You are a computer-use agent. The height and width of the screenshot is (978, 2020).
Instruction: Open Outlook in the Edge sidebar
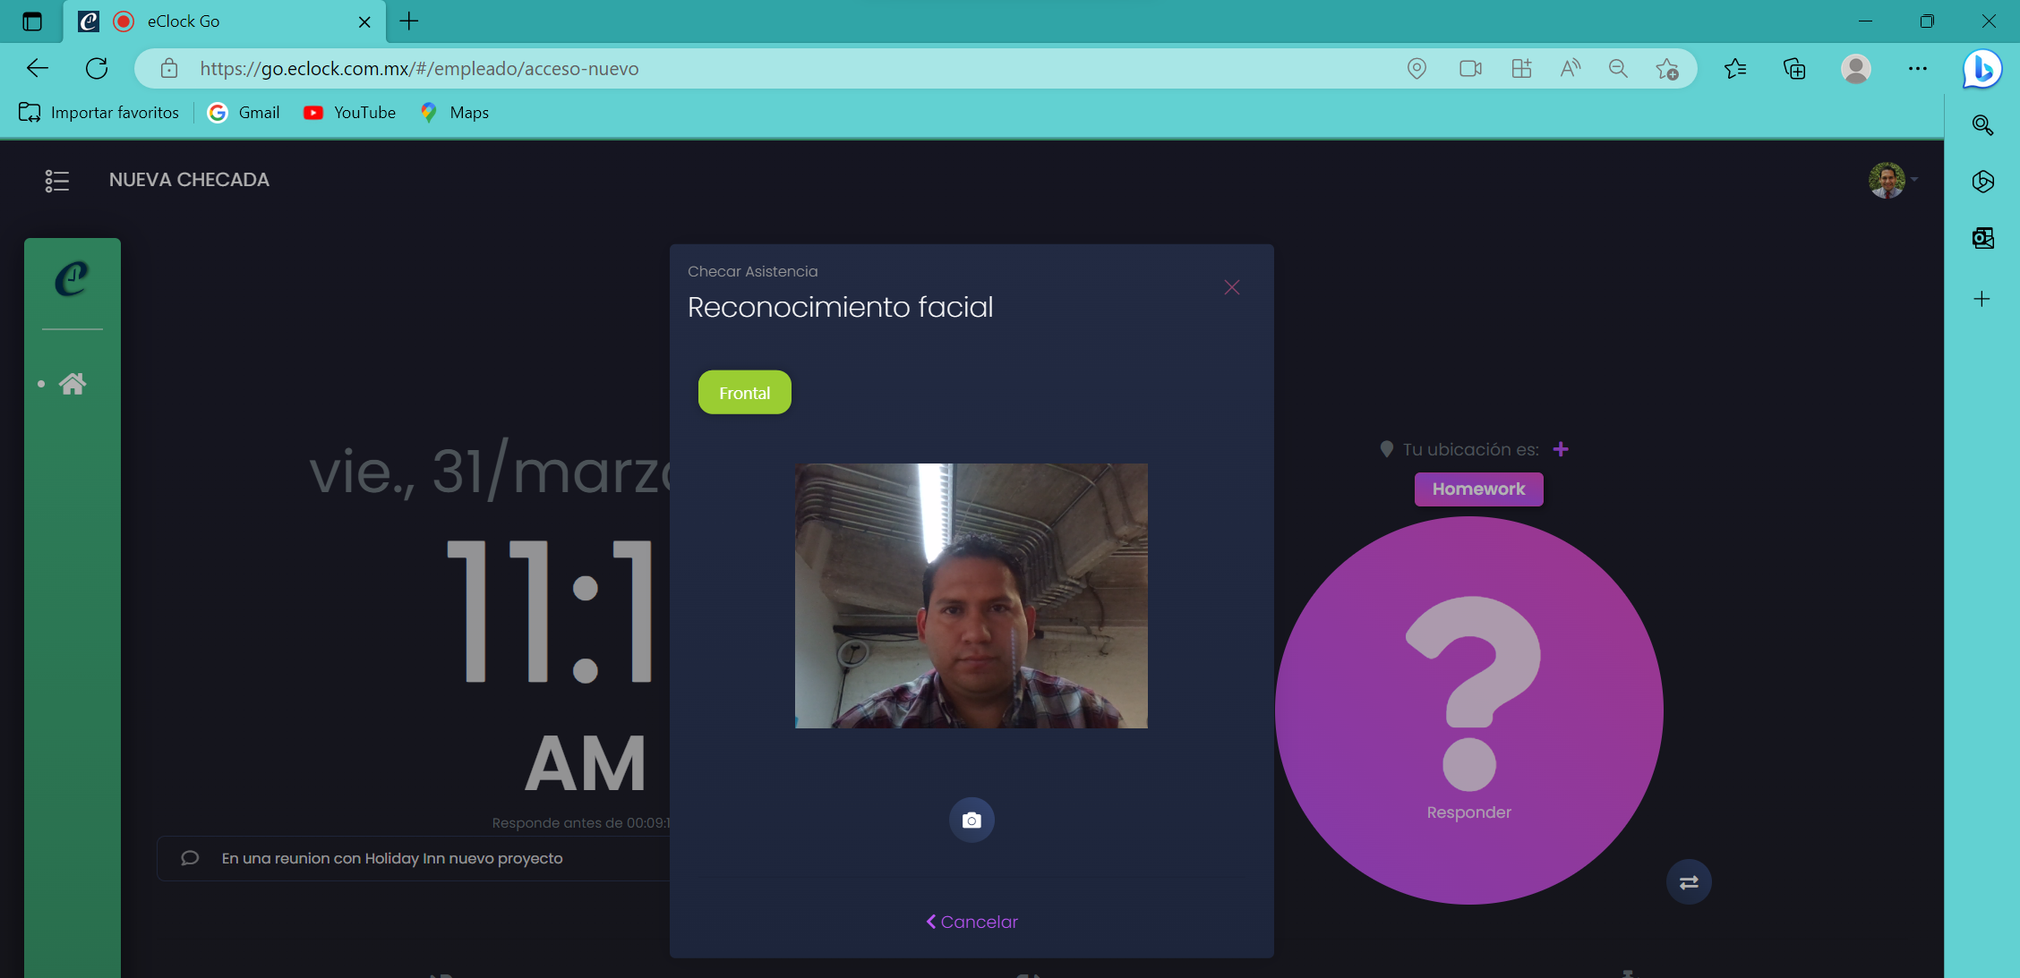pos(1982,238)
